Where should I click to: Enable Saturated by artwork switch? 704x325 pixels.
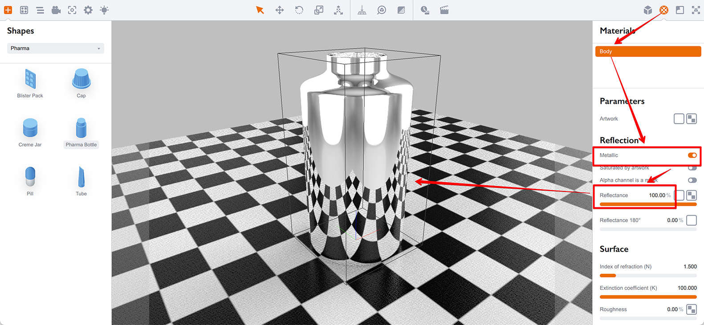pos(692,168)
